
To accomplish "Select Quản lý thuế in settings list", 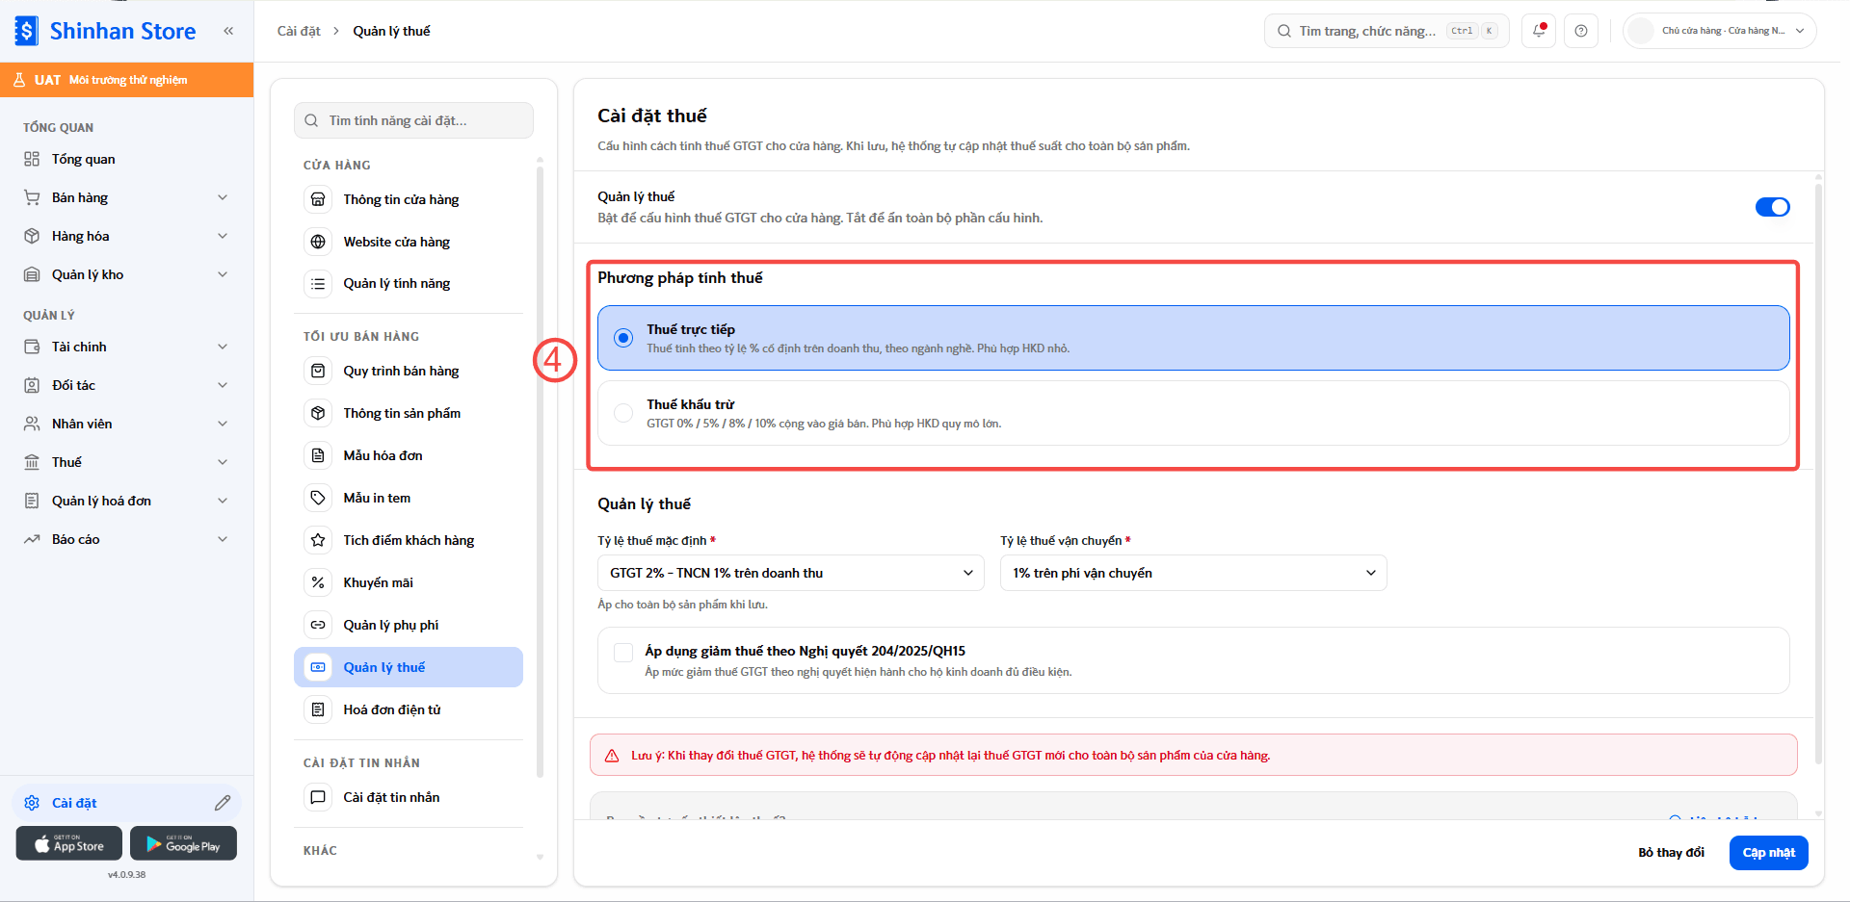I will pyautogui.click(x=409, y=667).
